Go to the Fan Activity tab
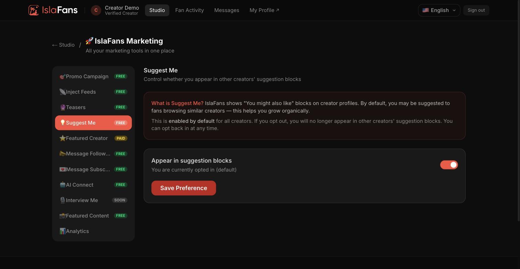Image resolution: width=520 pixels, height=269 pixels. (189, 10)
